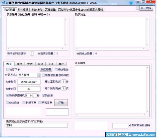Click the buyer accounts horizontal scrollbar left arrow
This screenshot has height=138, width=157.
(8, 48)
